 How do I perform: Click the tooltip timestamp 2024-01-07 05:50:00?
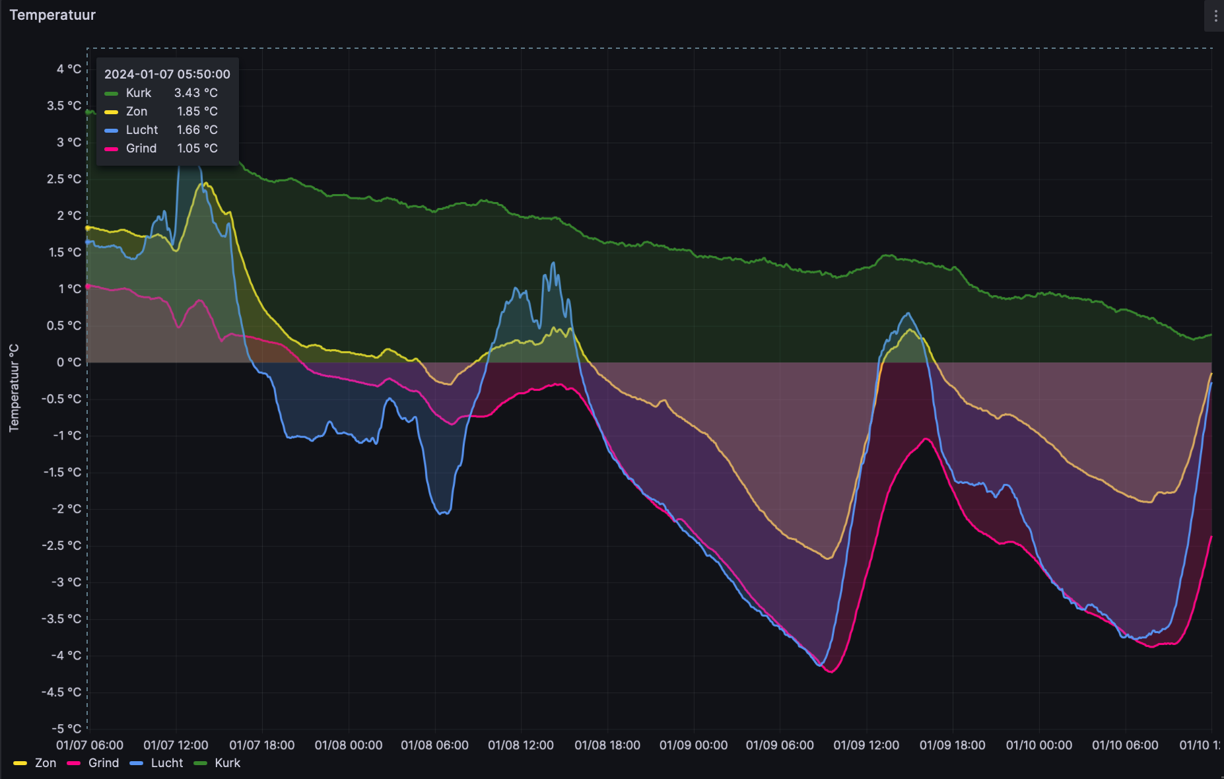[167, 75]
